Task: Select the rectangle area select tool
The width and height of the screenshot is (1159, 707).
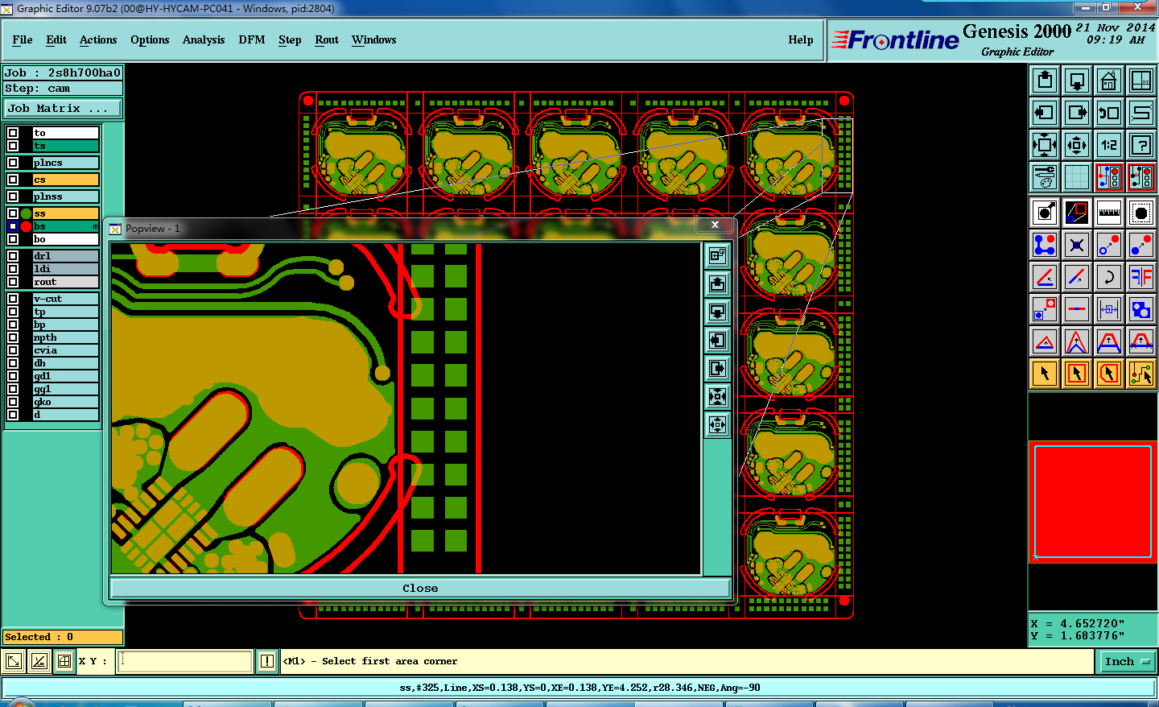Action: [1077, 374]
